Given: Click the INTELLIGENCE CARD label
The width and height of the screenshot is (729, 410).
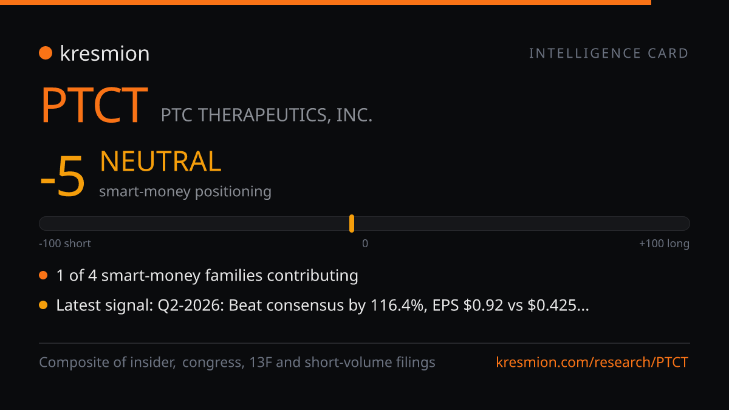Looking at the screenshot, I should [x=609, y=53].
